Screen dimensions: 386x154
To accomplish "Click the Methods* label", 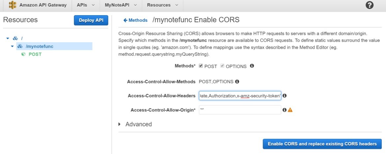I will click(x=185, y=66).
